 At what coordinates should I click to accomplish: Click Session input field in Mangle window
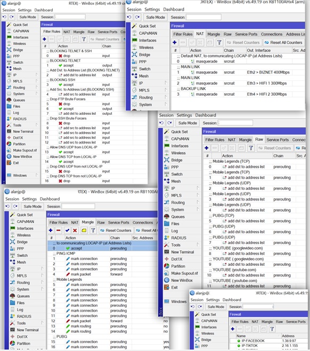tap(78, 206)
